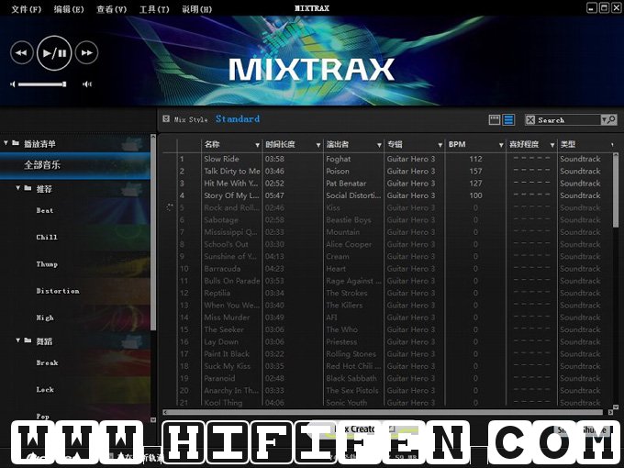Collapse the 舞蹈 folder
624x468 pixels.
tap(18, 340)
